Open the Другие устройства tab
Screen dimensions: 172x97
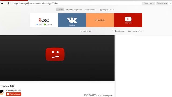pos(107,9)
